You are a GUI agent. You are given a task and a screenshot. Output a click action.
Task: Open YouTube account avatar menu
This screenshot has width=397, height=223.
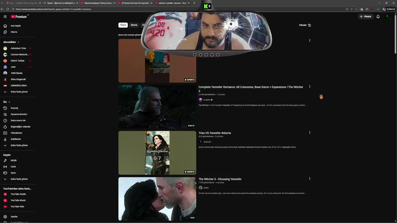pyautogui.click(x=387, y=16)
